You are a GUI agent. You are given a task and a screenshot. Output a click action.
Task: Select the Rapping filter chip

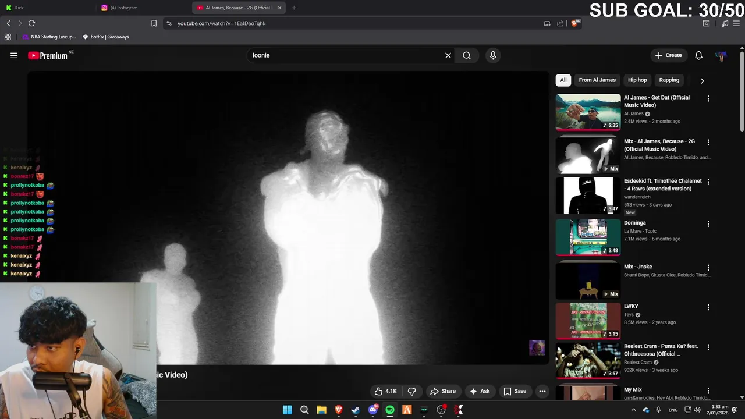coord(669,80)
